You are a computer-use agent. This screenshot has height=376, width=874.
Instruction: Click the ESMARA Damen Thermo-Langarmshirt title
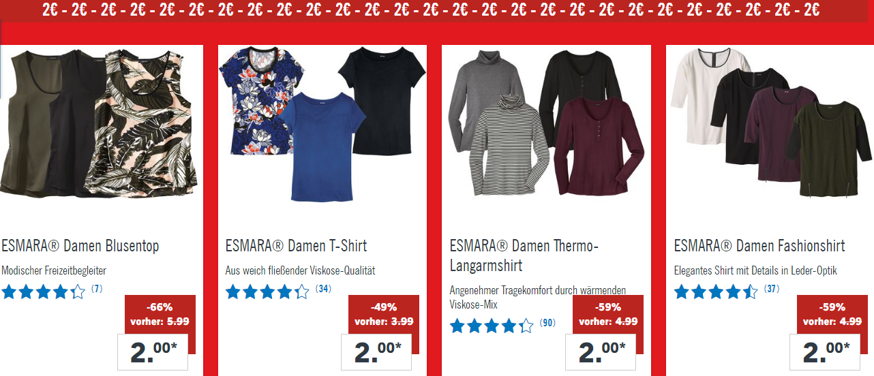[x=524, y=255]
